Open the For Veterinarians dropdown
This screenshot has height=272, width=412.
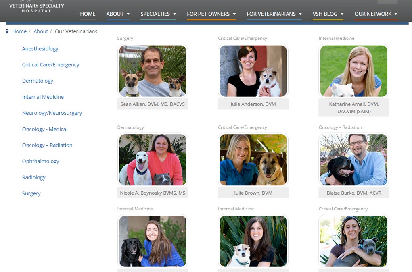pyautogui.click(x=274, y=14)
